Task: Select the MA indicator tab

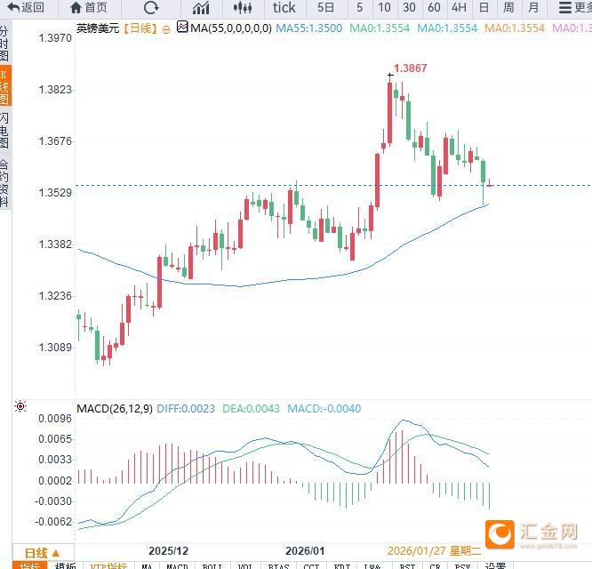Action: (x=147, y=565)
